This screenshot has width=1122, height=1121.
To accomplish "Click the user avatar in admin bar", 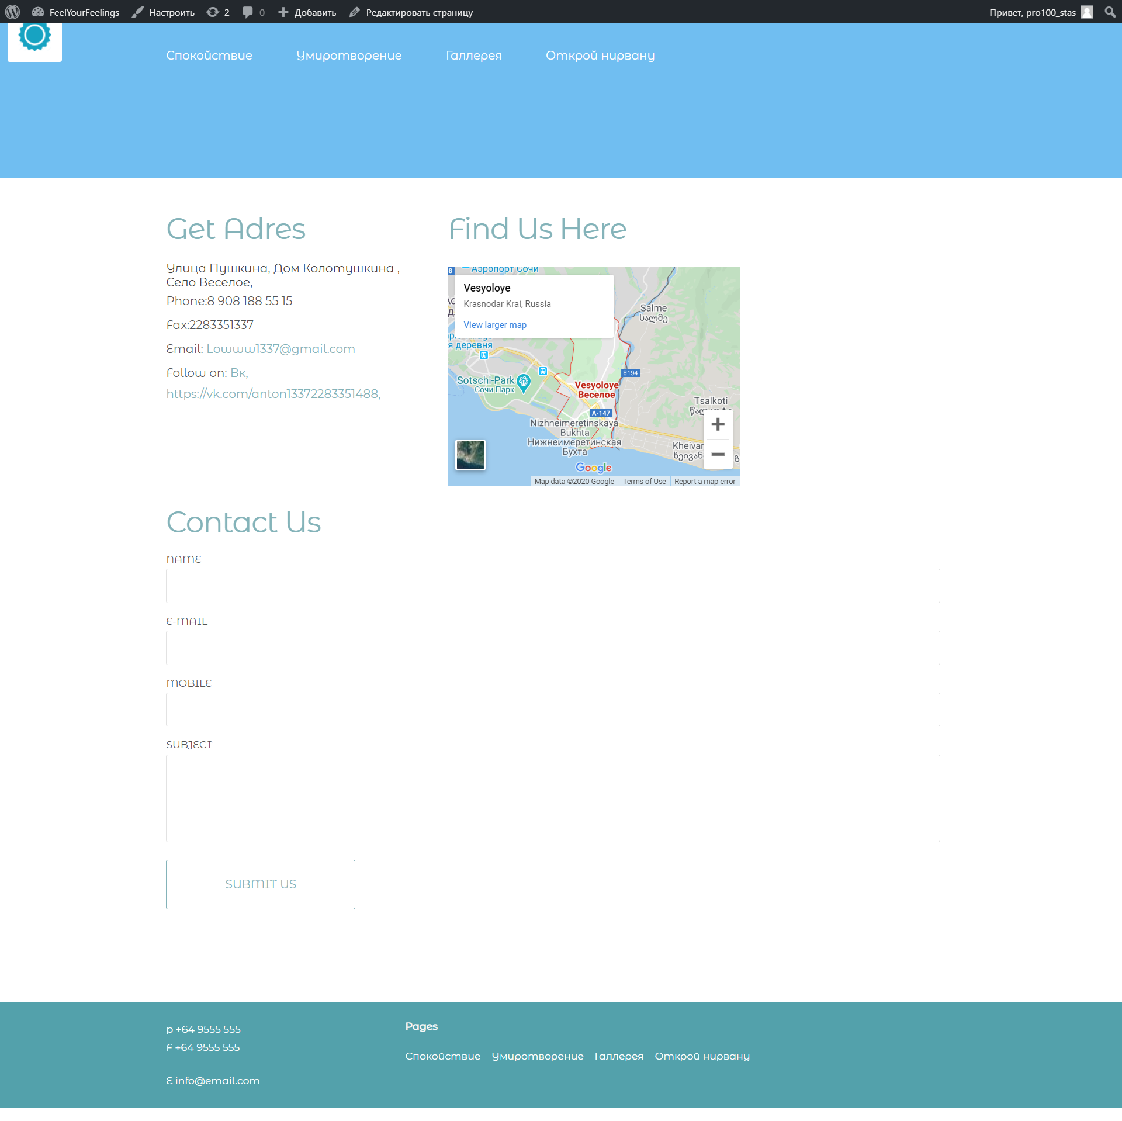I will [1087, 12].
